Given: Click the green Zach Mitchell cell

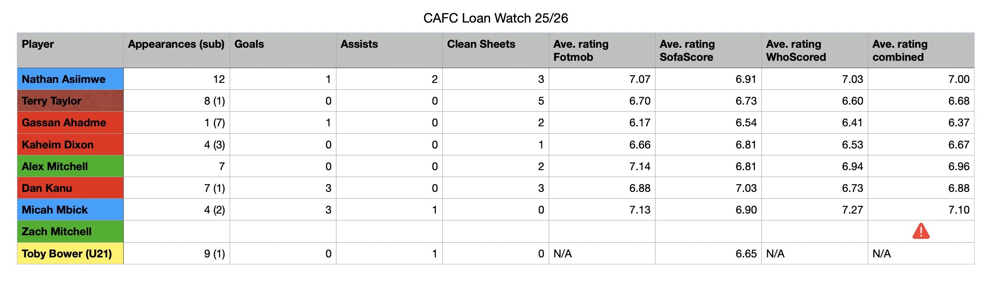Looking at the screenshot, I should coord(70,231).
